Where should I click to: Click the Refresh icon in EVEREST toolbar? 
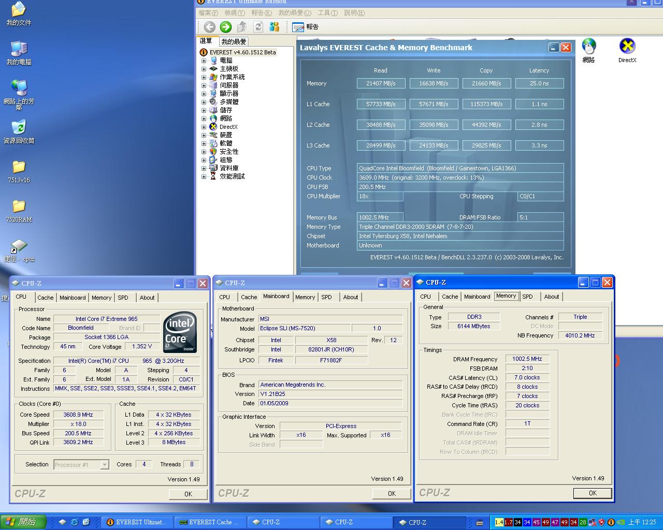[x=258, y=27]
